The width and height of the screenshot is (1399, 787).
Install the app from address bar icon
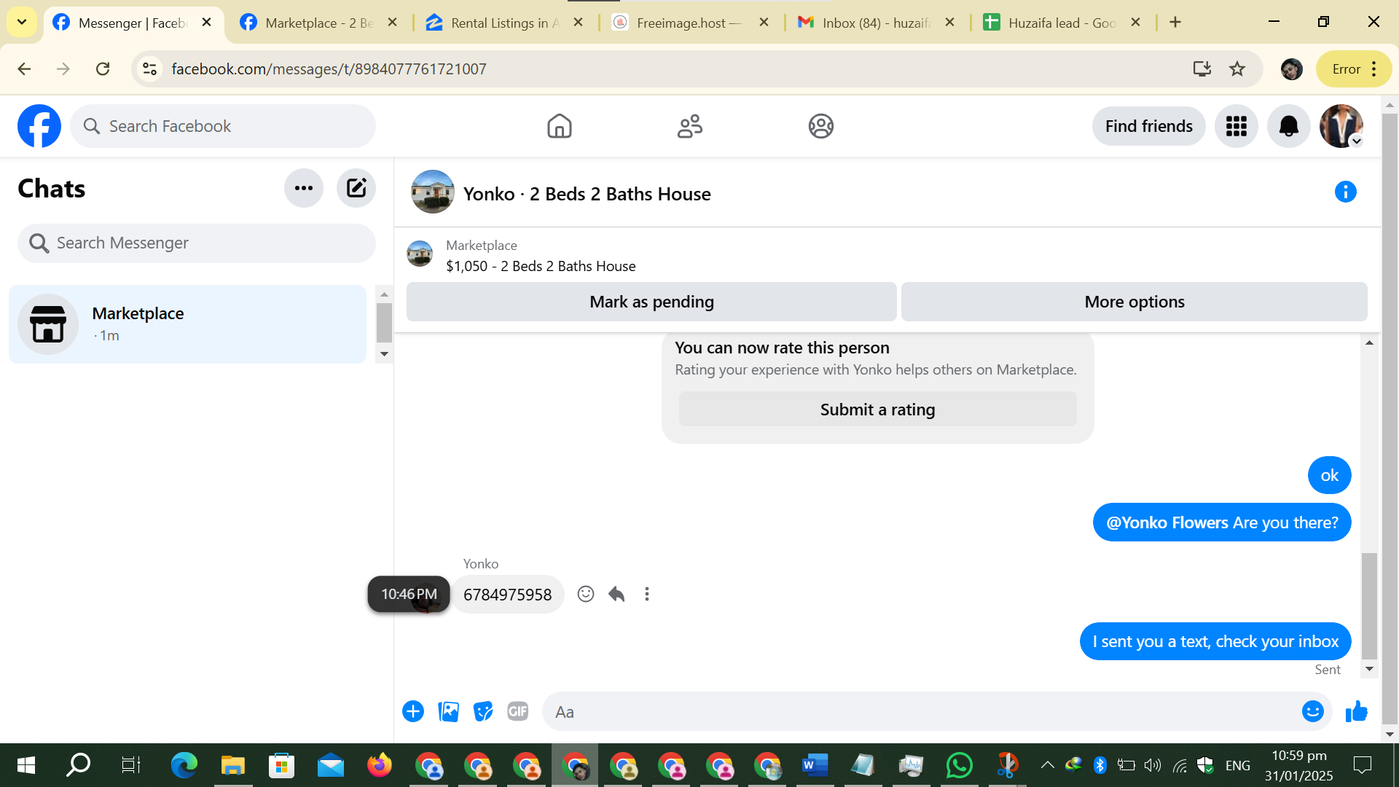[1202, 68]
